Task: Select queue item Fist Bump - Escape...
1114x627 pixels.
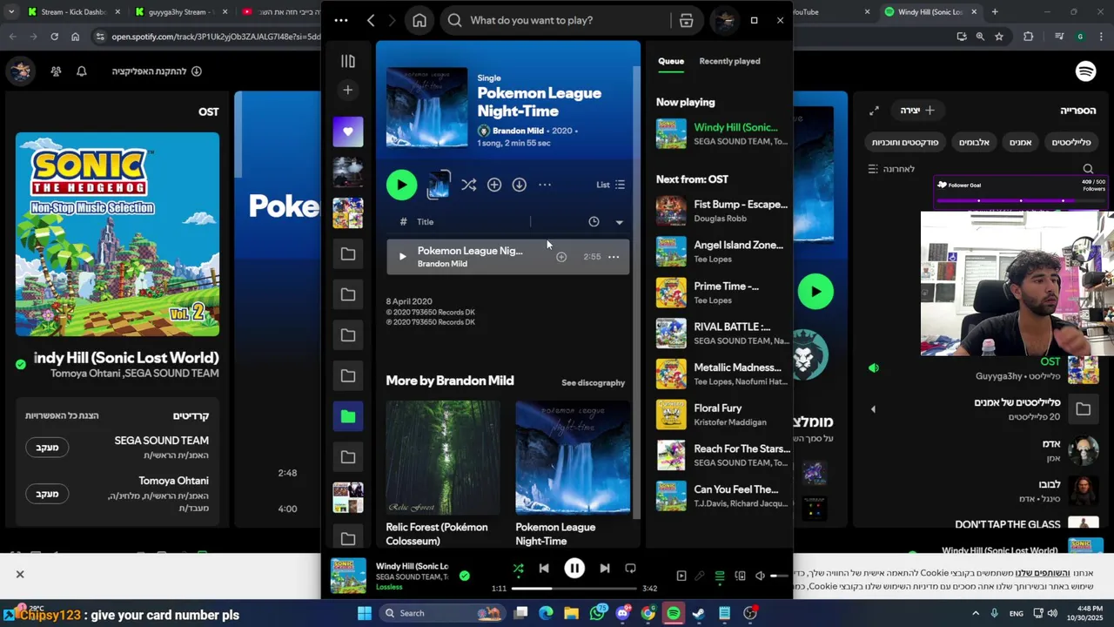Action: (x=722, y=211)
